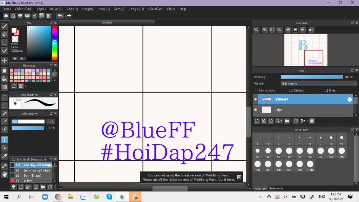Open the @BlueFF layer settings gear
359x202 pixels.
[x=350, y=99]
